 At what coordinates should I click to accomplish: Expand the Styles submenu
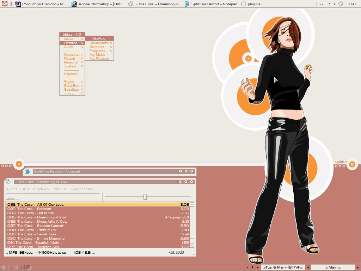tap(72, 82)
